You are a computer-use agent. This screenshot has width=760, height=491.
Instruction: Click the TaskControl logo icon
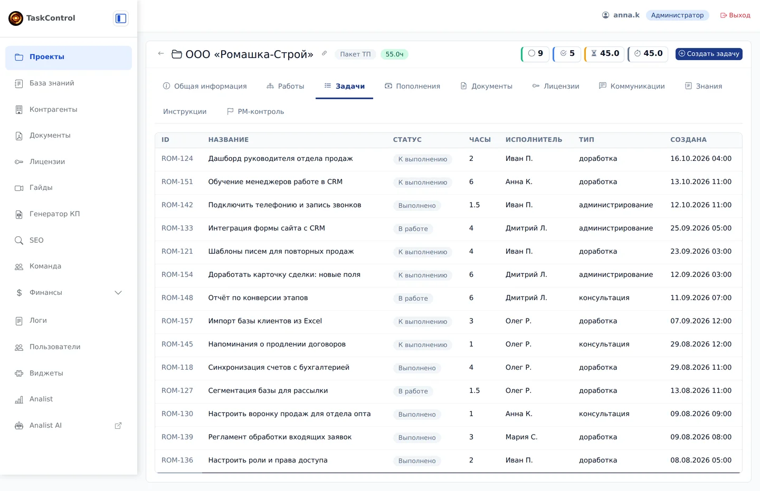tap(16, 18)
